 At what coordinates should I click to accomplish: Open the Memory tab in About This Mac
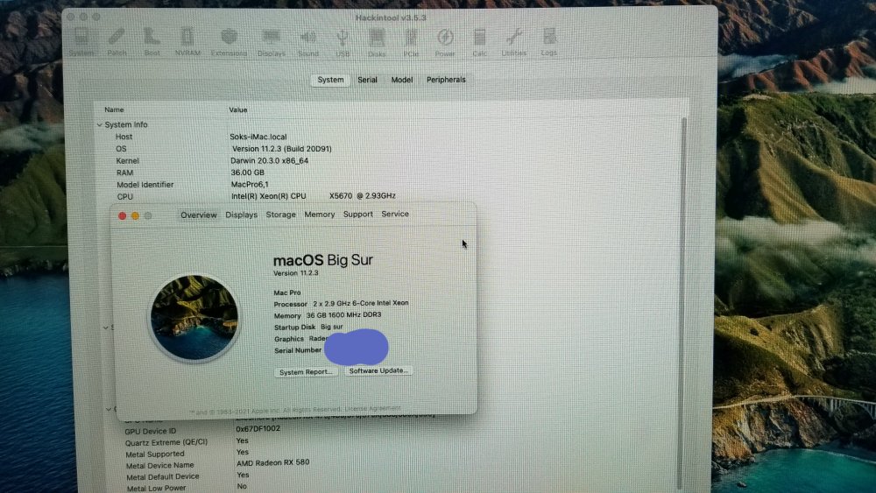pos(320,215)
